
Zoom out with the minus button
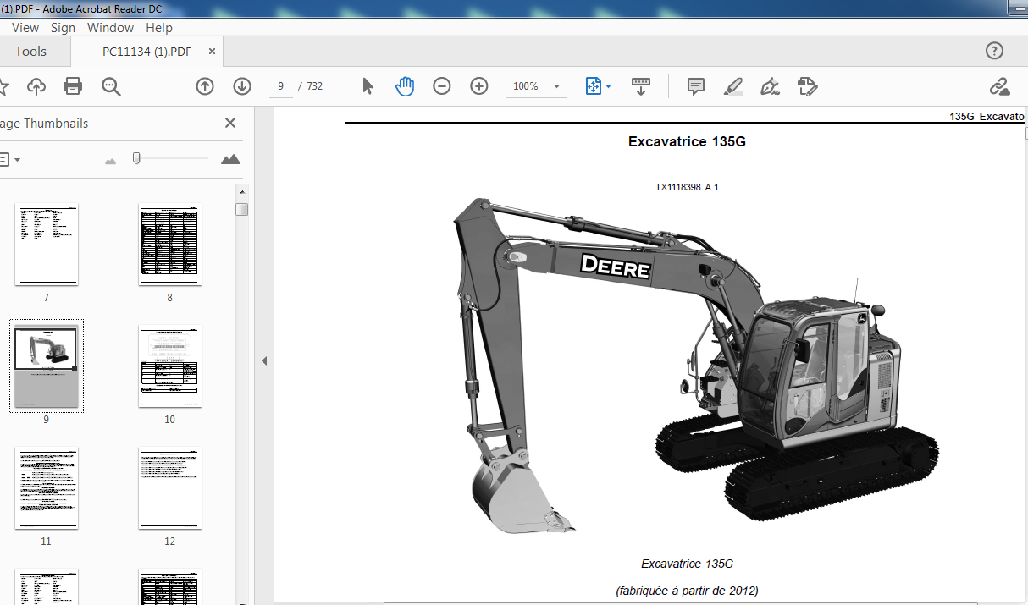click(442, 86)
